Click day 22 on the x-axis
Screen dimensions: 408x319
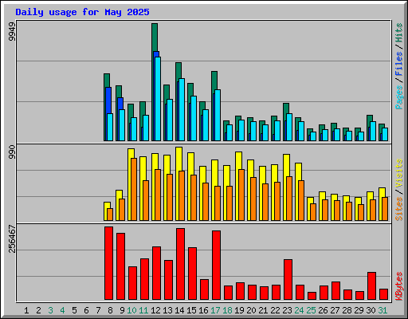(275, 310)
